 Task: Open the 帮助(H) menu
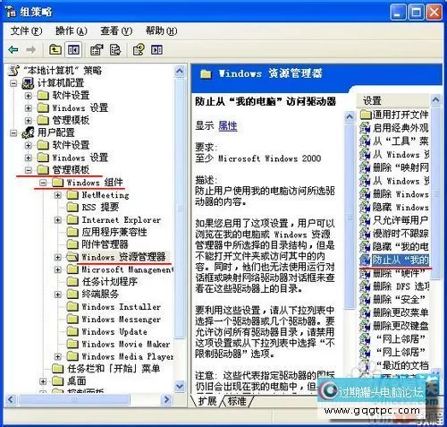(161, 30)
